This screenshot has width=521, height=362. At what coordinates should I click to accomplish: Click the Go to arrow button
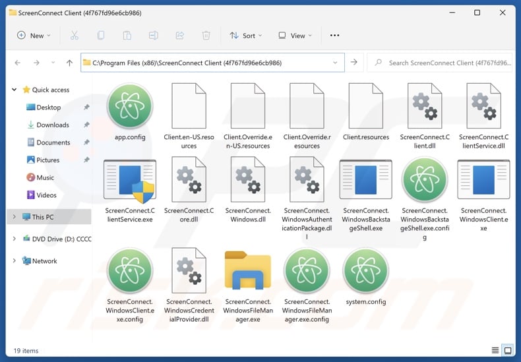[354, 63]
